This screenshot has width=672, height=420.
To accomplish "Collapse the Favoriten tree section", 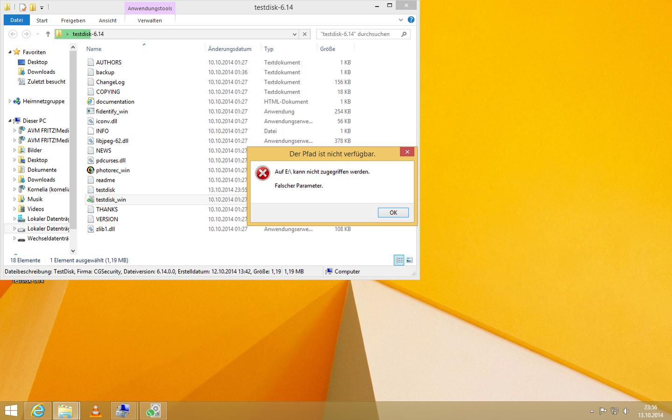I will 10,52.
